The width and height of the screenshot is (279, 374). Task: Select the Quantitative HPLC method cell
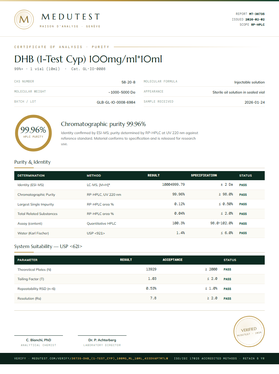(102, 223)
